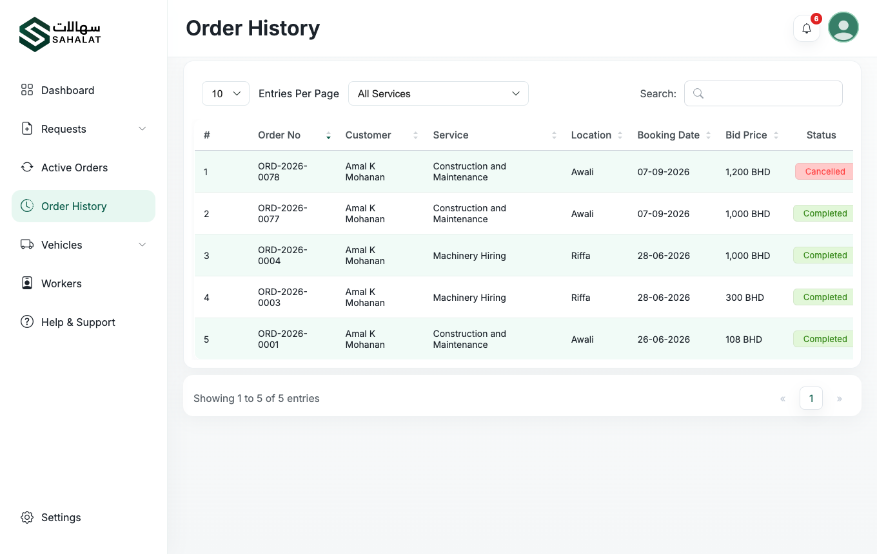Viewport: 877px width, 554px height.
Task: Click the Vehicles truck icon
Action: 27,245
